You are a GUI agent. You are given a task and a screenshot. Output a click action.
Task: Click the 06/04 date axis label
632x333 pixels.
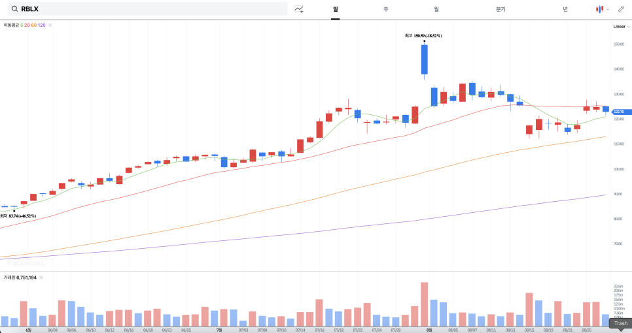click(x=52, y=330)
